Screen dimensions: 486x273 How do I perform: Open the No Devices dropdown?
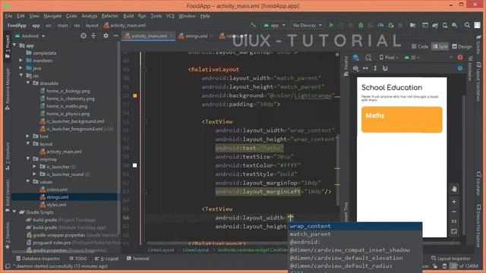307,25
